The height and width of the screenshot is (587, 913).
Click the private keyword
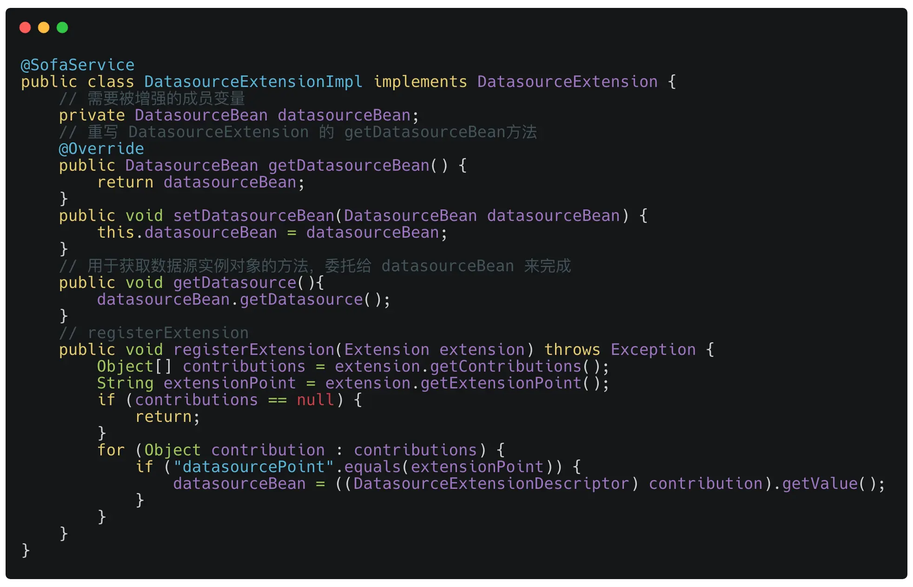click(92, 115)
